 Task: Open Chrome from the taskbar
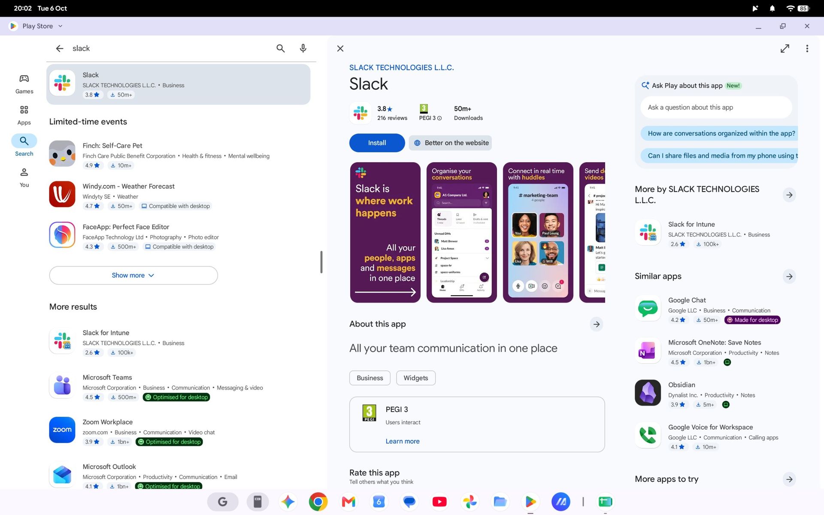click(x=318, y=502)
